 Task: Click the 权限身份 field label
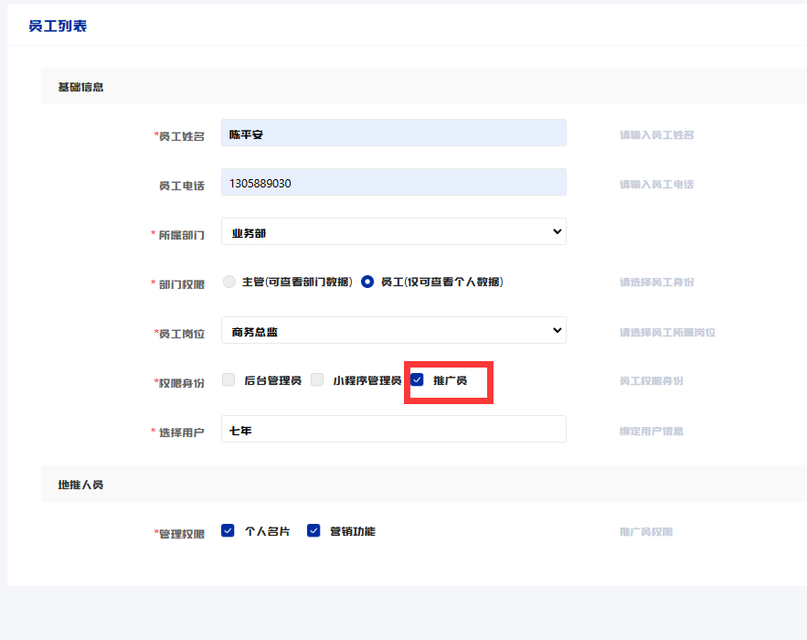click(181, 383)
